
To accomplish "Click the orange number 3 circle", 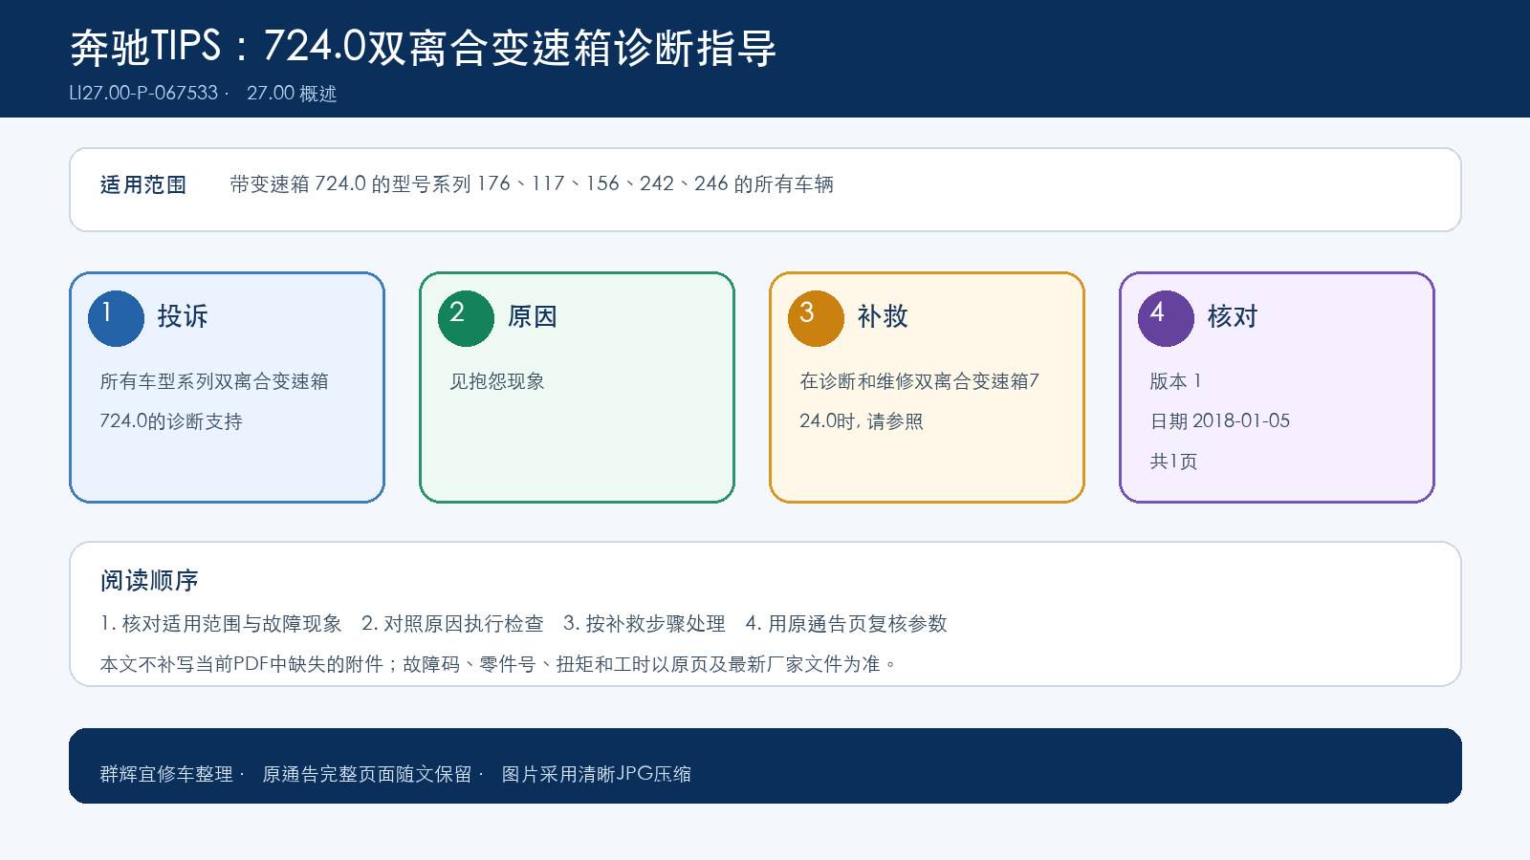I will 816,318.
